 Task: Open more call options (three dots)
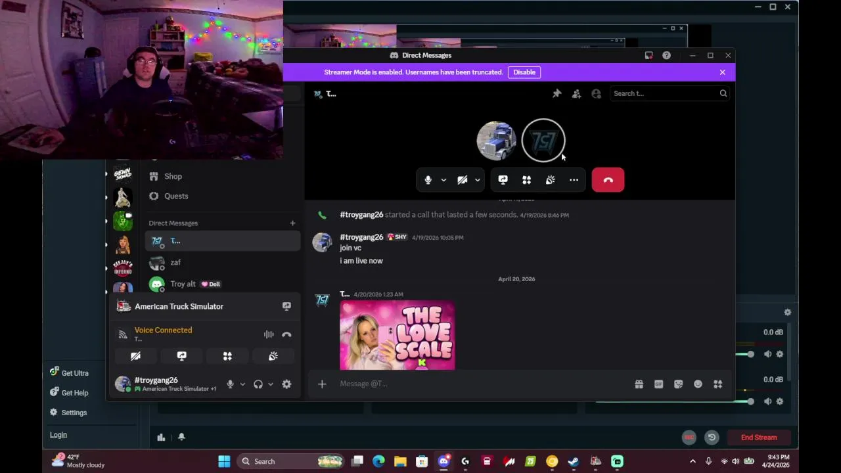pos(574,180)
